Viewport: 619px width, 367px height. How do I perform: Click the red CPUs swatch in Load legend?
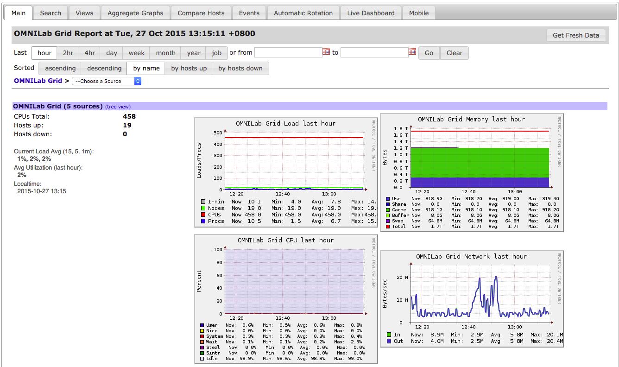[203, 215]
